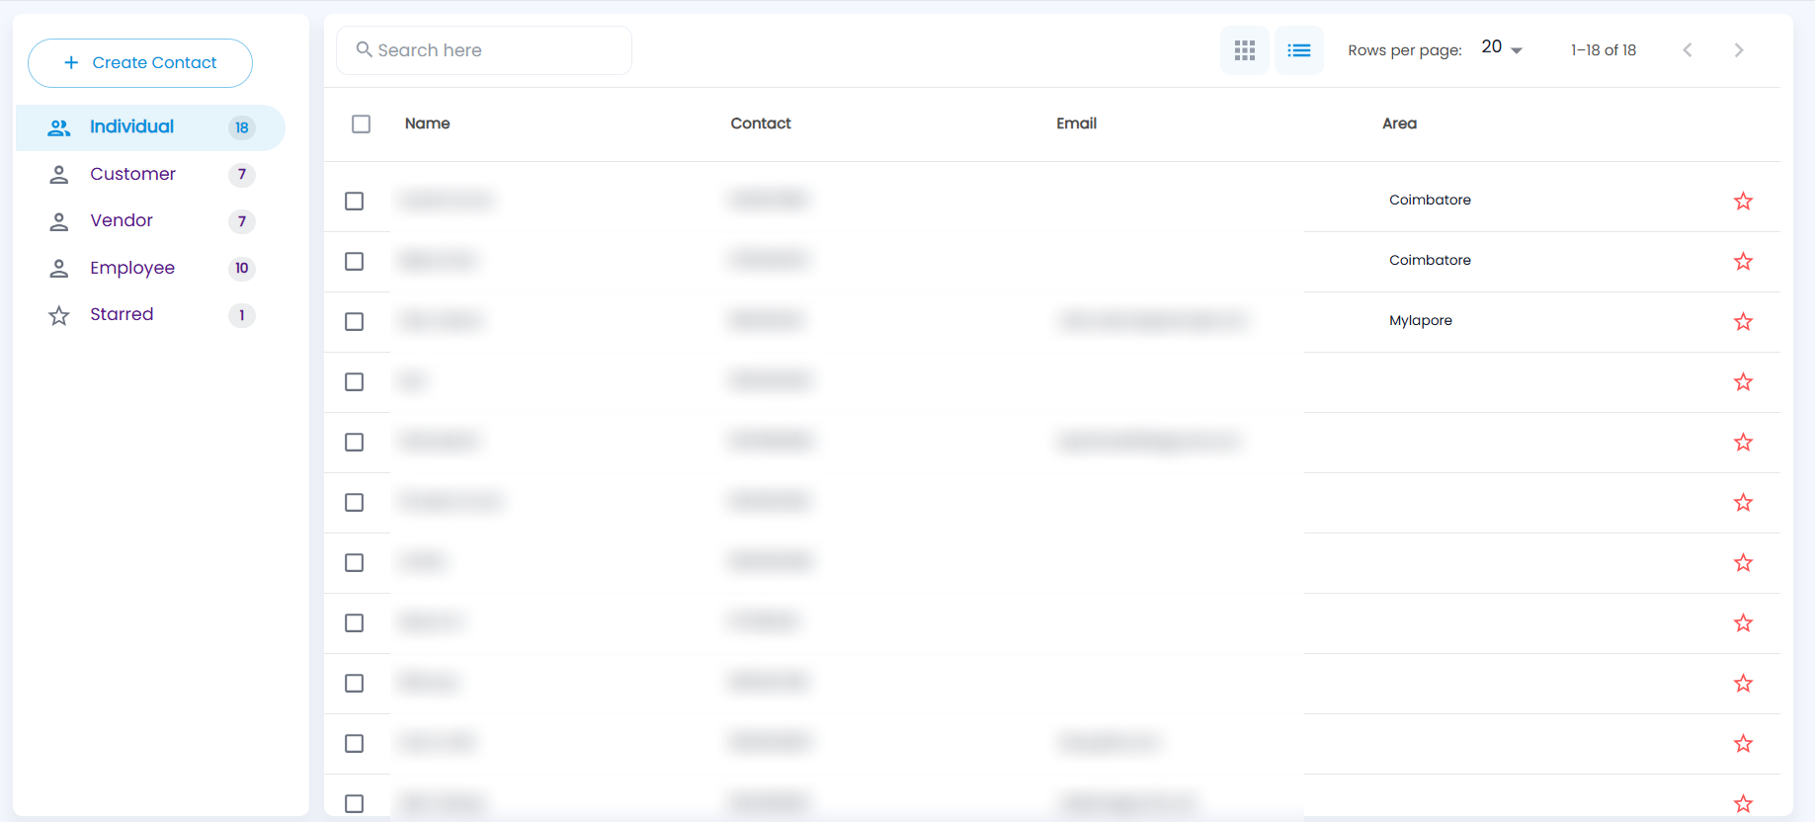Click the Search here input field
The image size is (1815, 822).
[x=484, y=50]
